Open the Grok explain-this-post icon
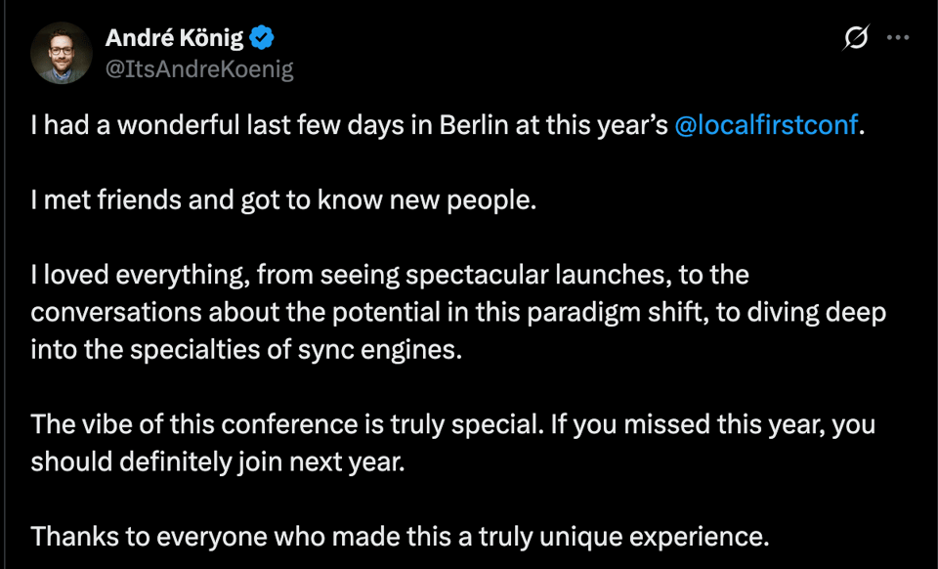This screenshot has height=569, width=938. click(856, 38)
